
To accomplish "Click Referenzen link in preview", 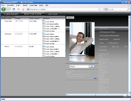I will (113, 43).
